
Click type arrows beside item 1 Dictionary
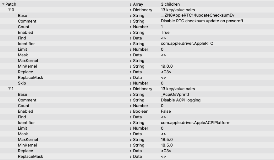pos(130,89)
